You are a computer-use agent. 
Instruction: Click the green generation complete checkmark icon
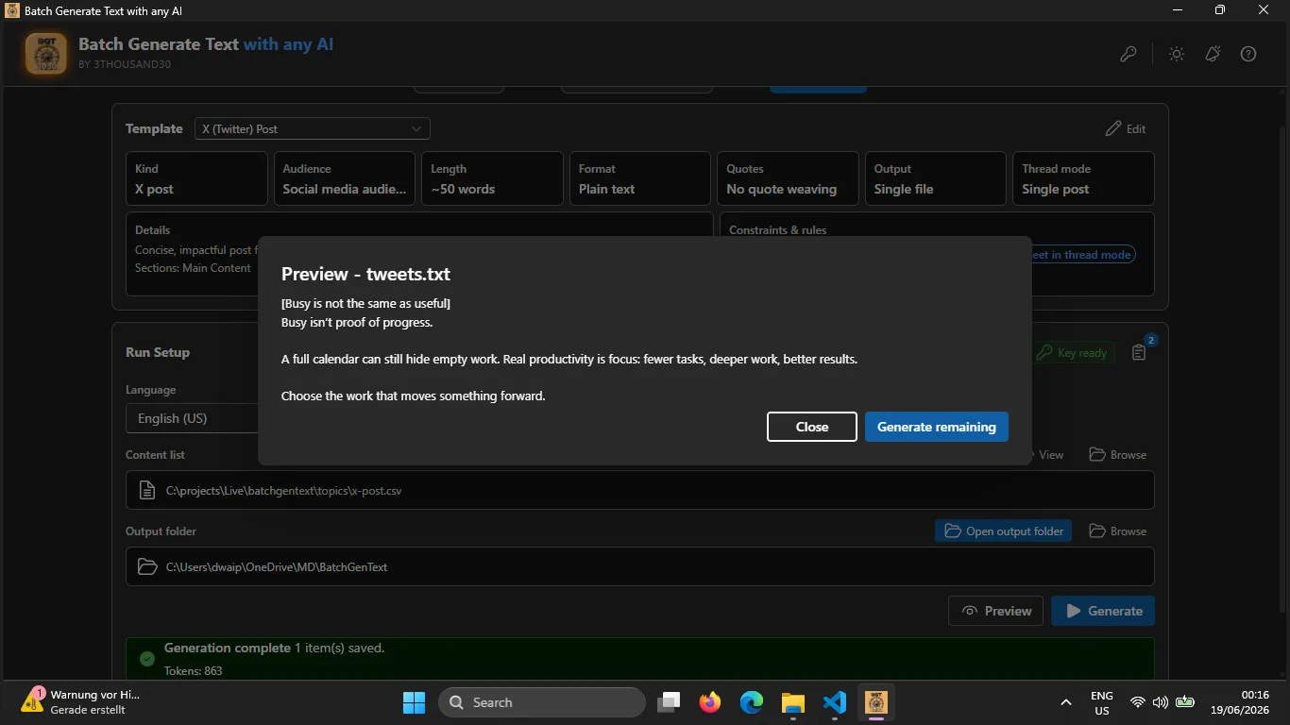coord(146,659)
